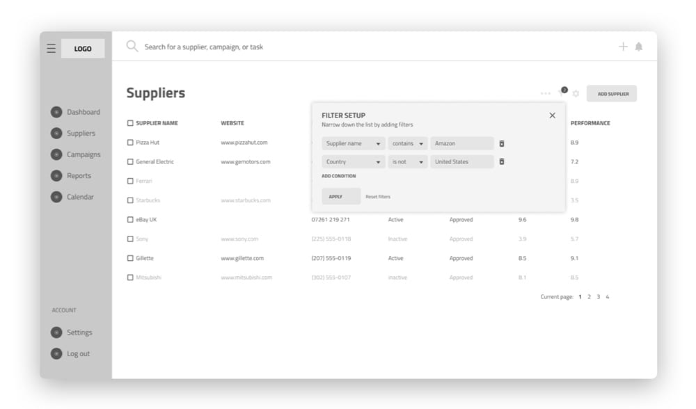Click the Log out sidebar icon
Image resolution: width=696 pixels, height=409 pixels.
56,353
